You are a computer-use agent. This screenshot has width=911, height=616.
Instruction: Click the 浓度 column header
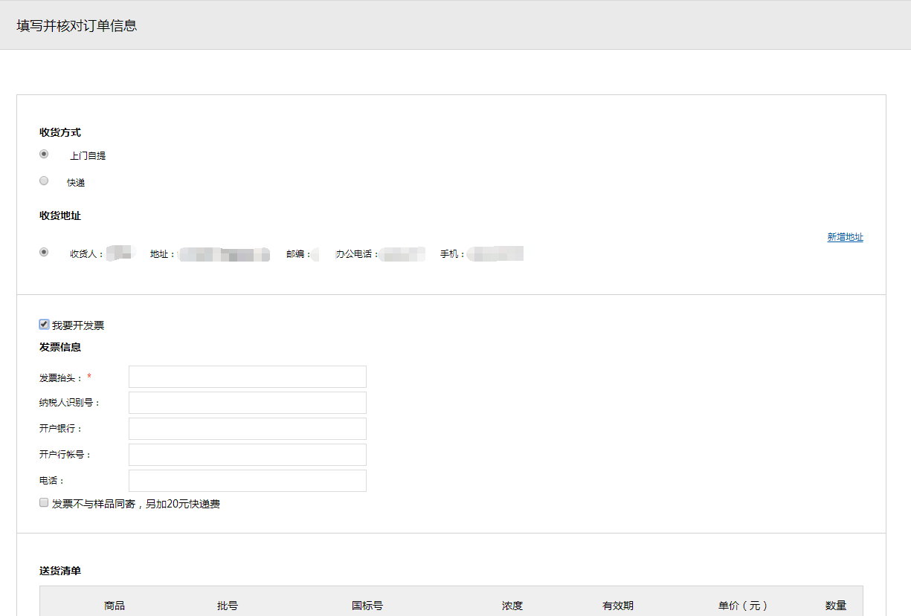tap(512, 606)
